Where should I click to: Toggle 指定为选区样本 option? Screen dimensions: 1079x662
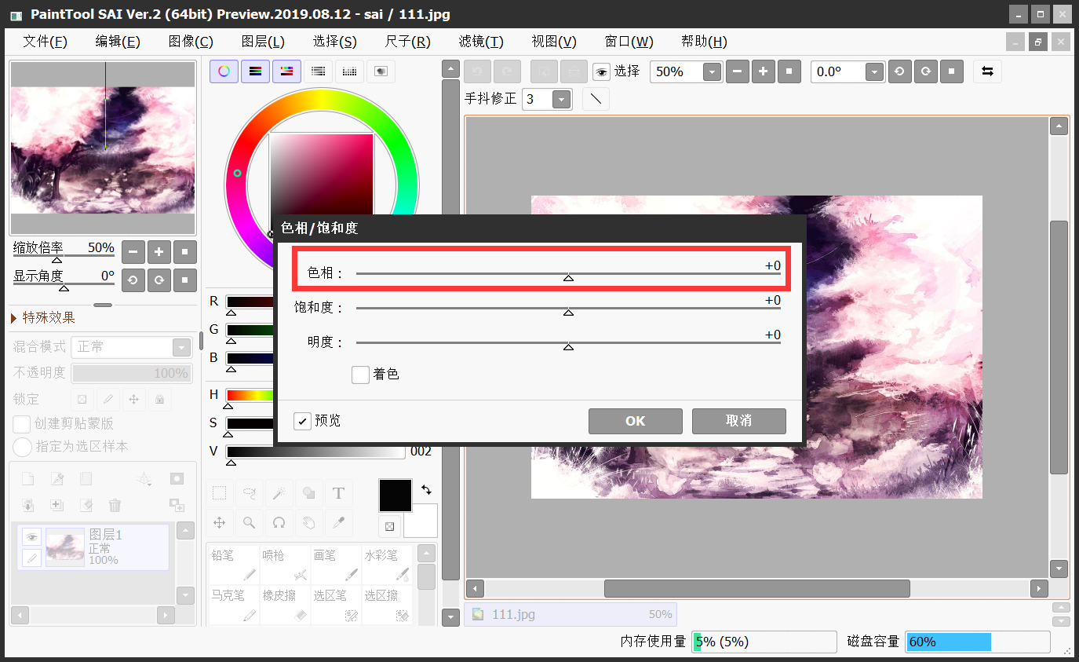[22, 447]
